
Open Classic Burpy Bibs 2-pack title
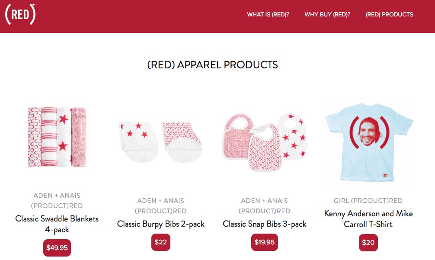160,224
